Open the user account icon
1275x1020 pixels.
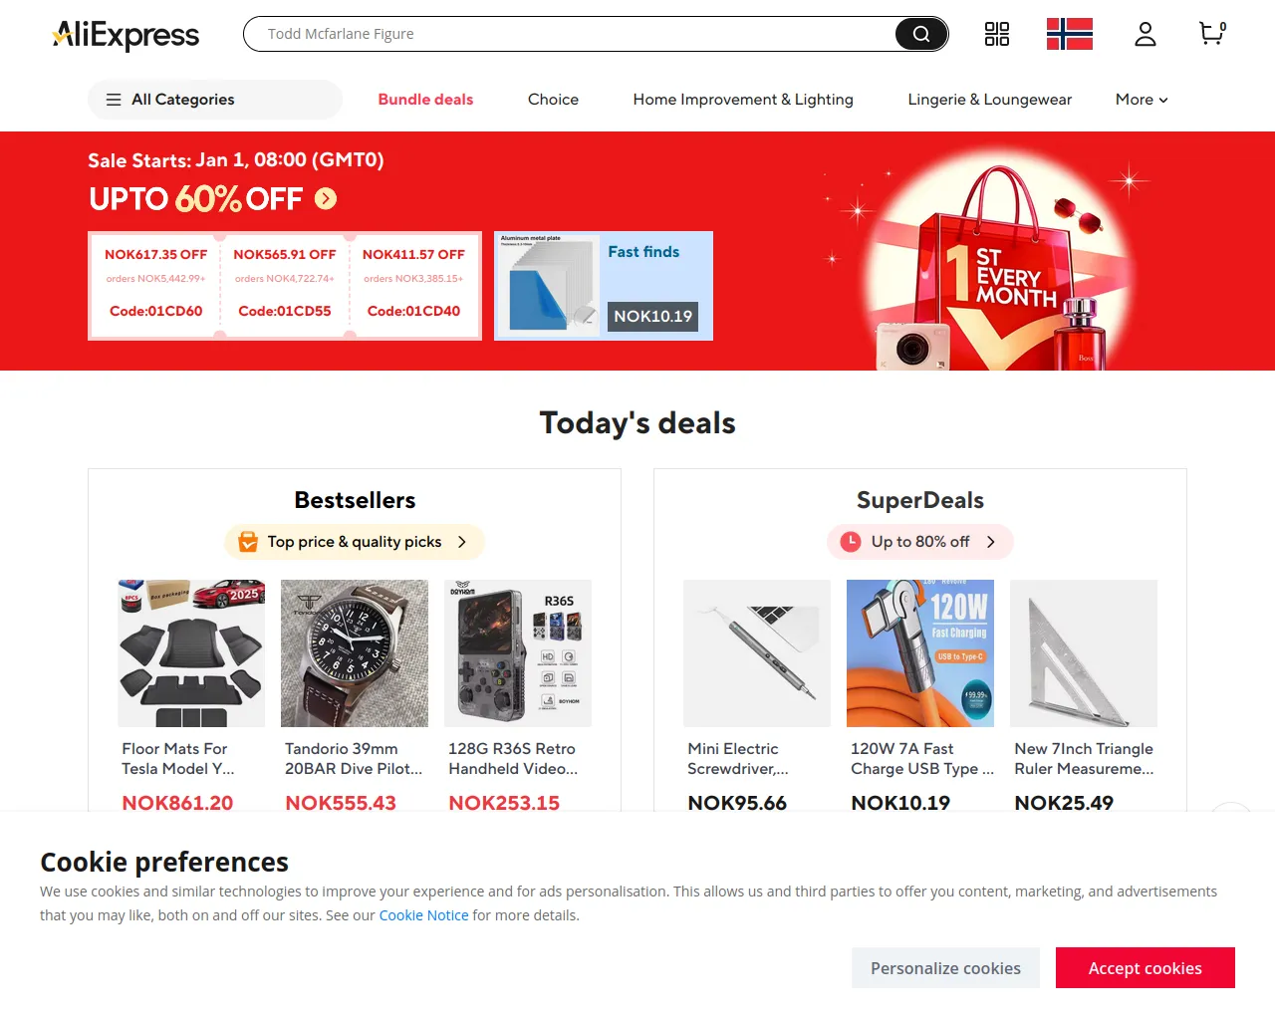tap(1146, 34)
